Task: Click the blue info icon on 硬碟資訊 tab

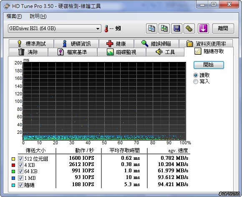Action: point(65,43)
